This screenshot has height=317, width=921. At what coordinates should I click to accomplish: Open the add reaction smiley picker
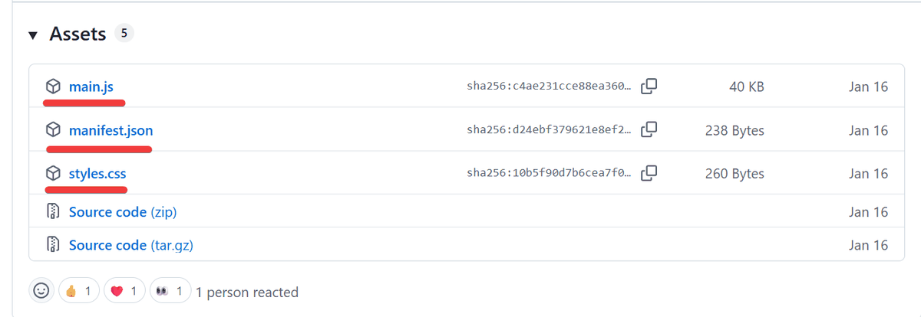click(x=41, y=291)
